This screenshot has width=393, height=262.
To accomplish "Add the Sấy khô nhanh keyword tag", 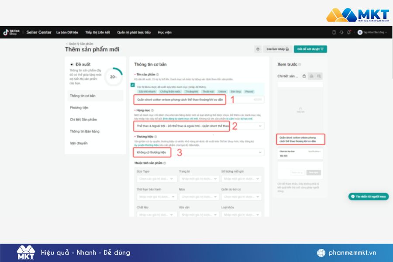I will point(147,92).
